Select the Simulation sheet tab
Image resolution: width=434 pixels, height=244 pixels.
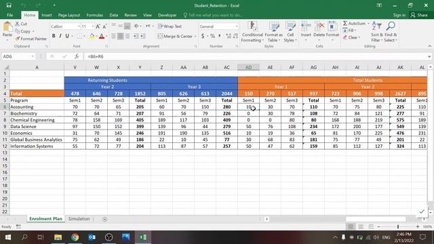click(x=79, y=219)
